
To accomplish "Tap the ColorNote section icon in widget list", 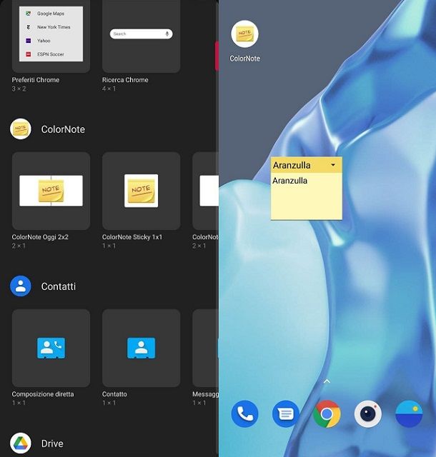I will [21, 129].
